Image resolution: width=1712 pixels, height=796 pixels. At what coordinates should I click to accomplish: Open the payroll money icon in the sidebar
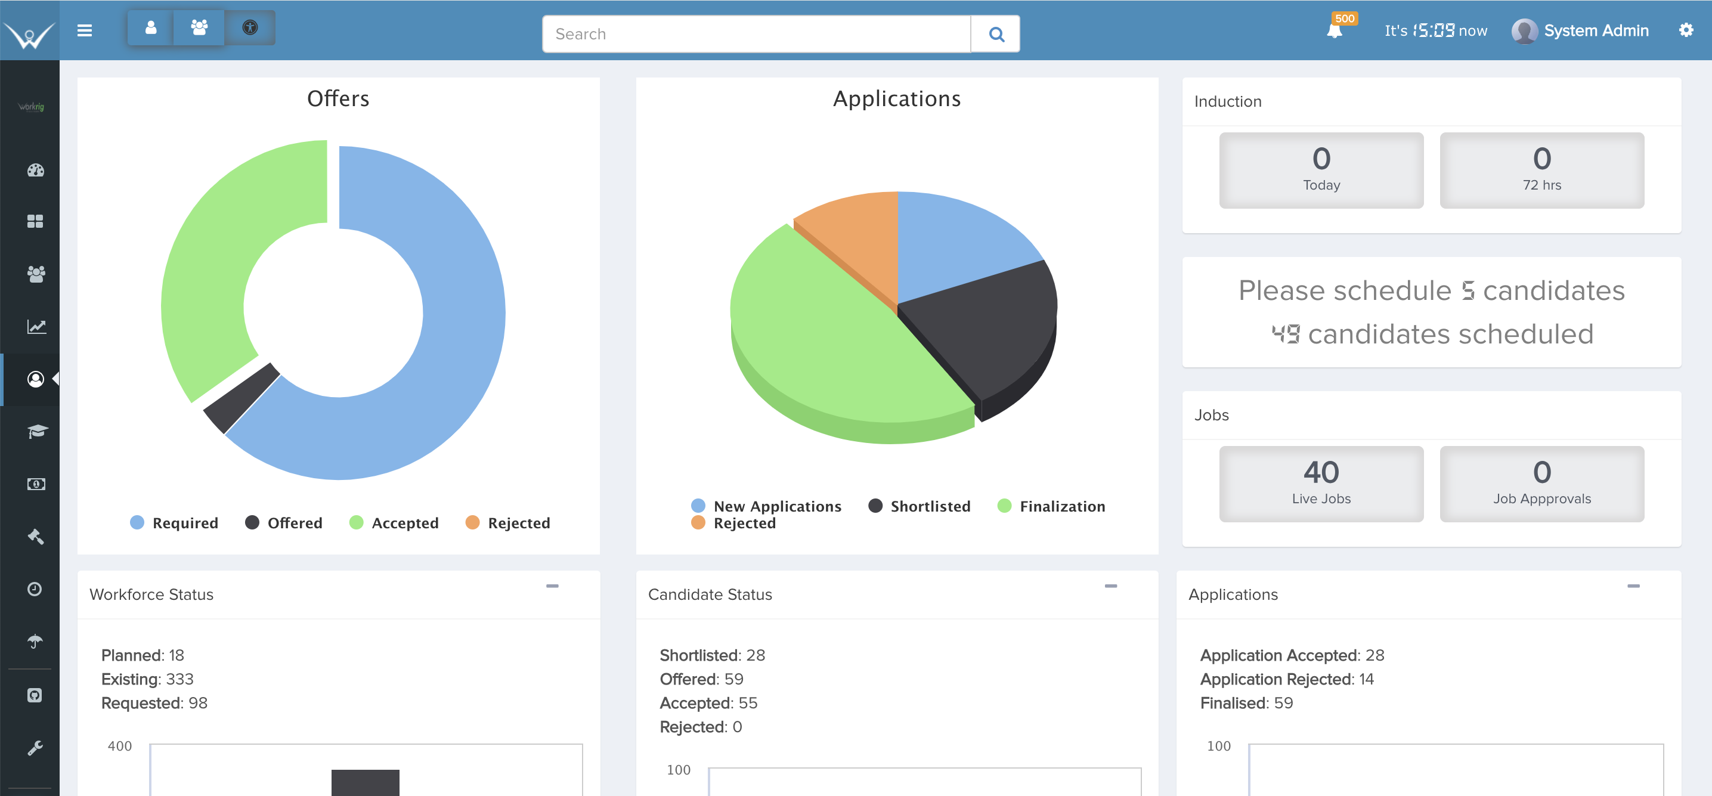coord(36,484)
